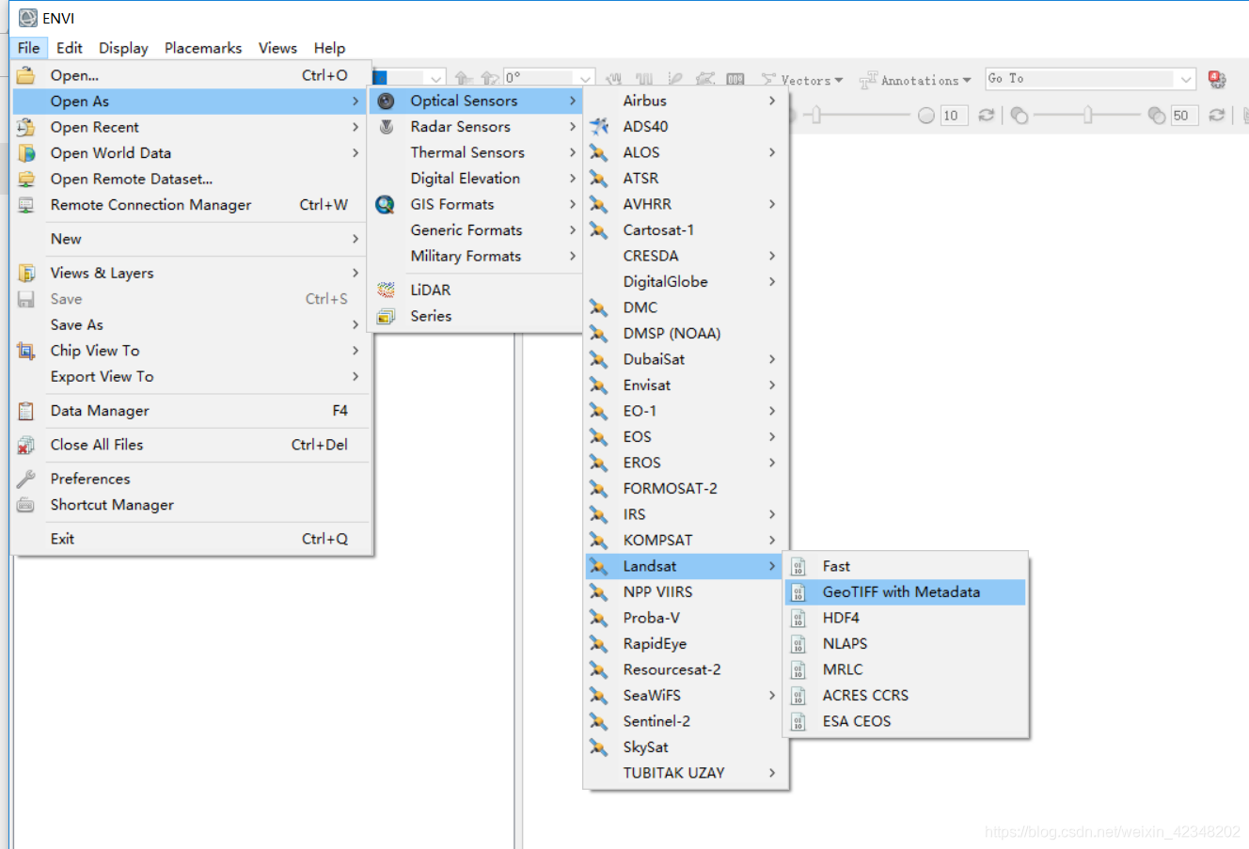Screen dimensions: 1249x849
Task: Click the GIS Formats globe icon
Action: (x=386, y=204)
